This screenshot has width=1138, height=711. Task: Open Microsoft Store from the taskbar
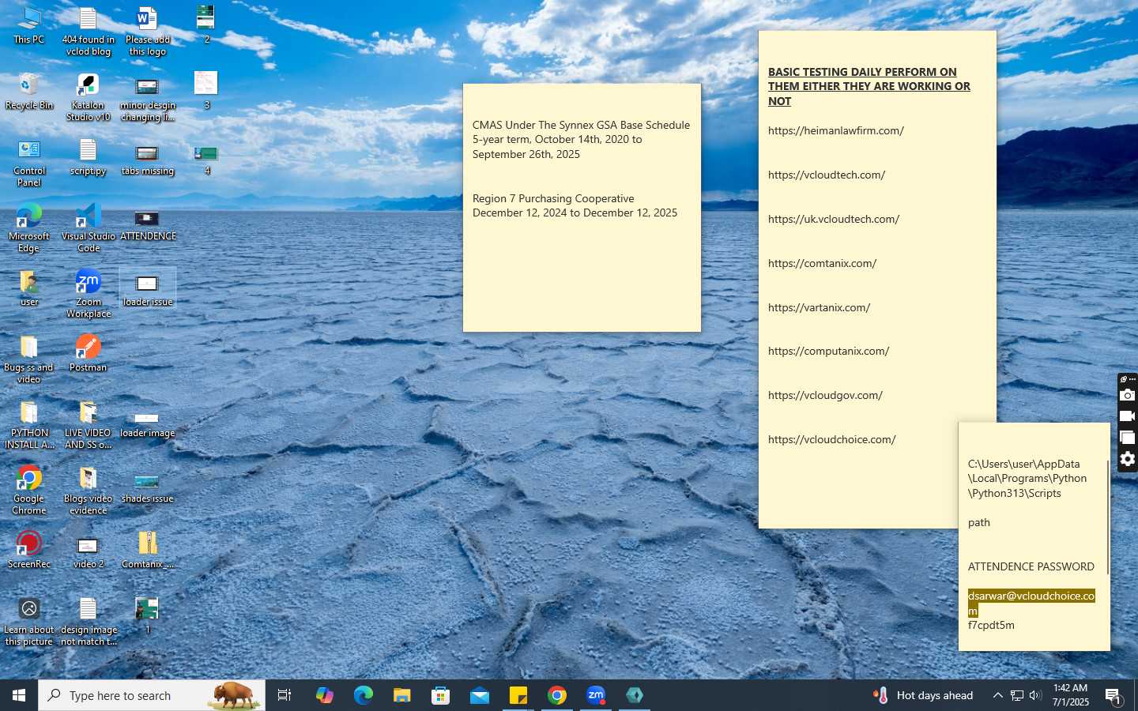[x=441, y=695]
